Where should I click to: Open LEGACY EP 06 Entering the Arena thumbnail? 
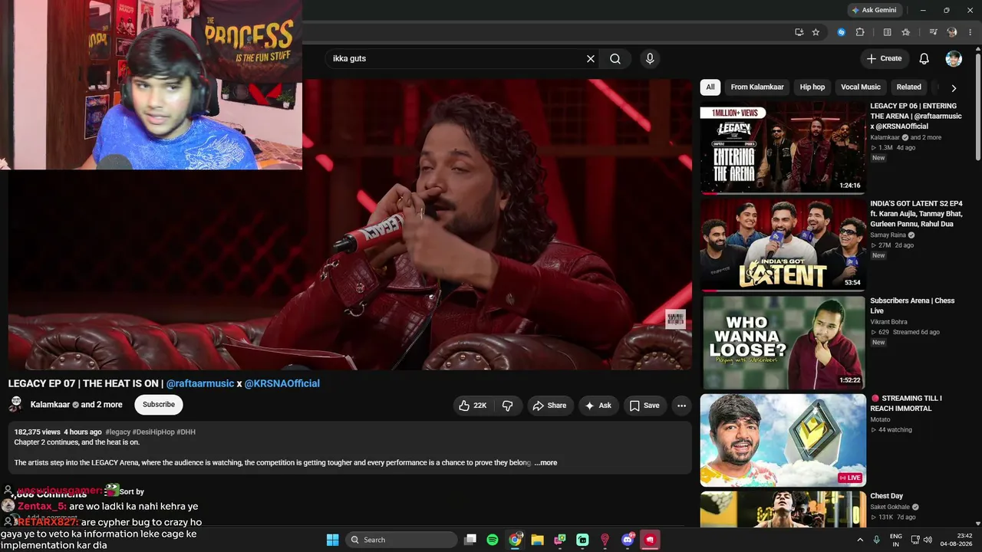(783, 147)
